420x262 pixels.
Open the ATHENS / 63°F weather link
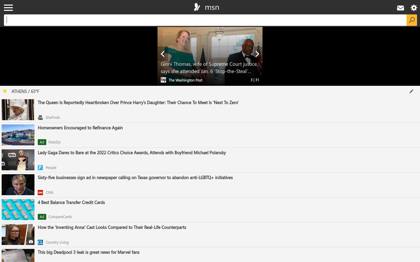[x=25, y=91]
